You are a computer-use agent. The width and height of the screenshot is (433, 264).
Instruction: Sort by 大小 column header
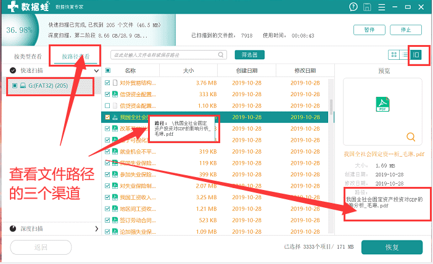click(x=188, y=71)
